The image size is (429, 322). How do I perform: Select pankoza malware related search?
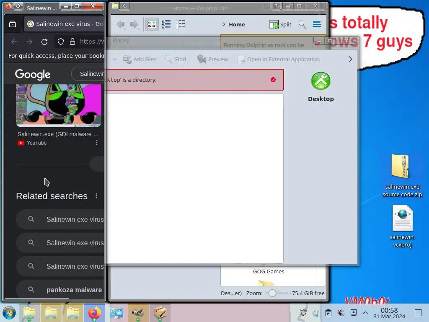pos(61,290)
